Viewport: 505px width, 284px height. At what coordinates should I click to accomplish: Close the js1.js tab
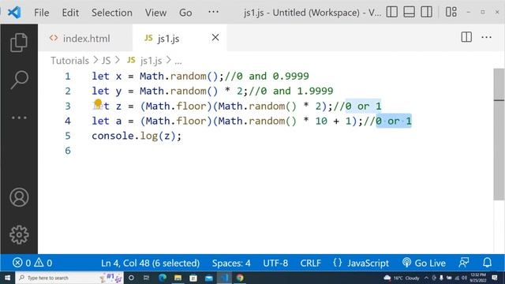(215, 38)
